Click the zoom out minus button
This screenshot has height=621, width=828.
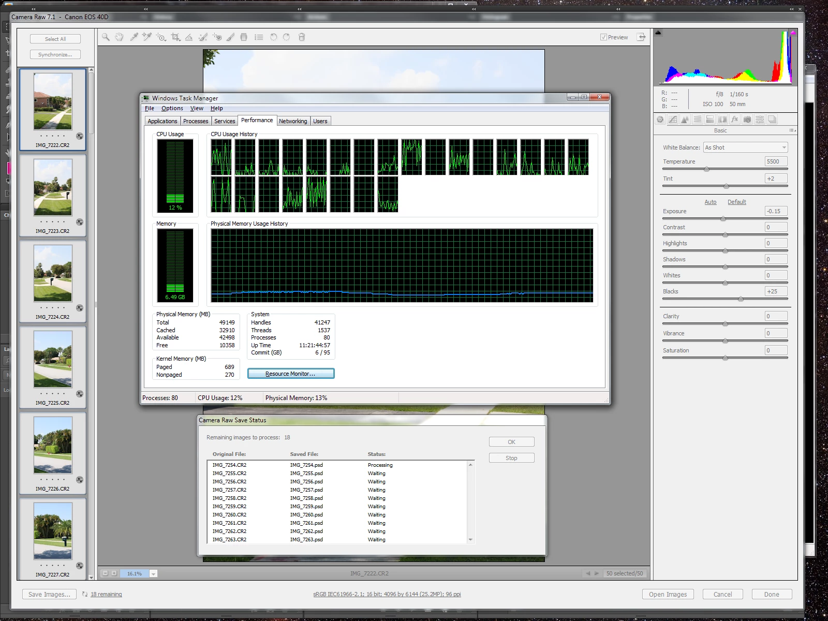(x=105, y=573)
